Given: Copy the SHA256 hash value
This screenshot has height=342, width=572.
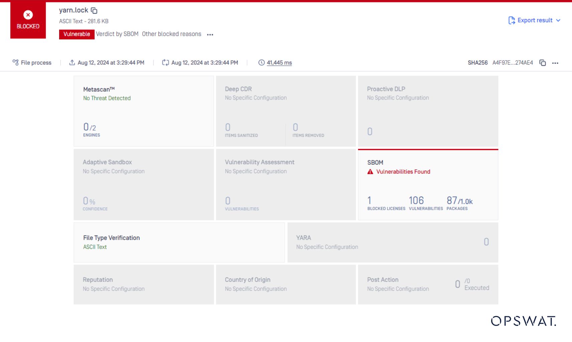Looking at the screenshot, I should coord(542,62).
